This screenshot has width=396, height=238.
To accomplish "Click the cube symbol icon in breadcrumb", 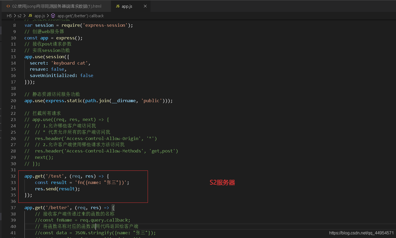I will click(x=53, y=16).
